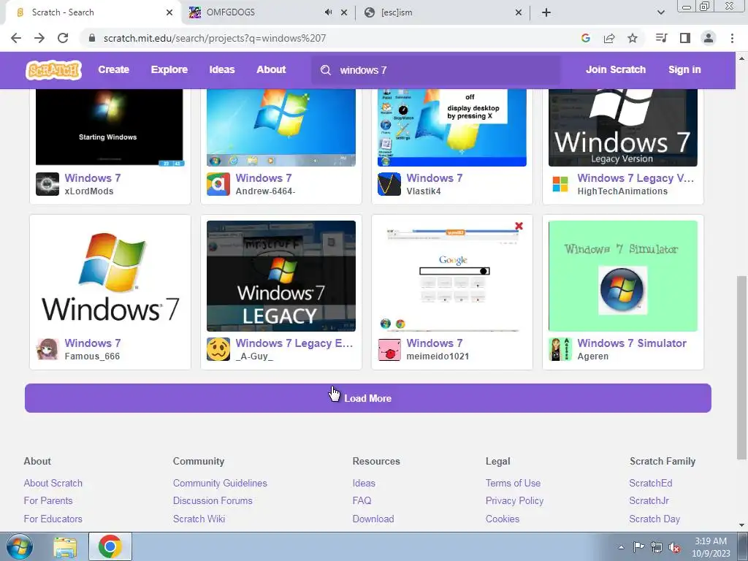Viewport: 748px width, 561px height.
Task: Open Windows 7 Simulator title link
Action: tap(632, 343)
